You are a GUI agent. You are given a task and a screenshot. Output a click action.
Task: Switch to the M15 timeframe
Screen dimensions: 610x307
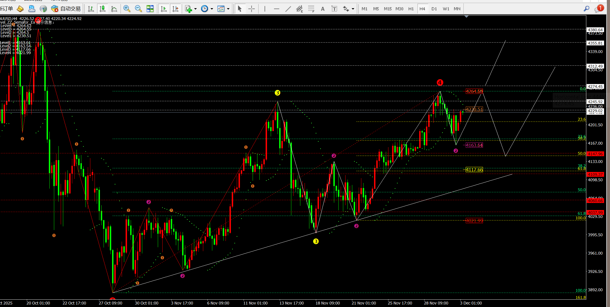click(388, 9)
